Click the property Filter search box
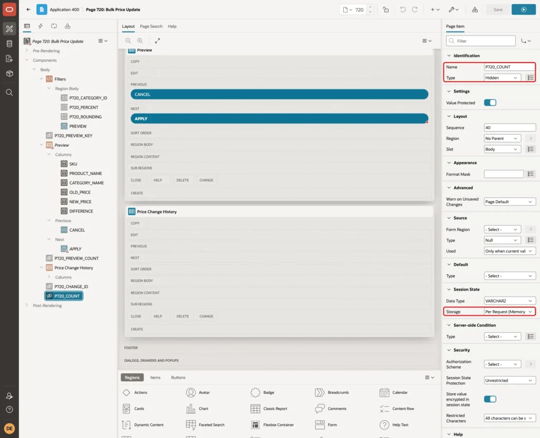 (x=481, y=41)
